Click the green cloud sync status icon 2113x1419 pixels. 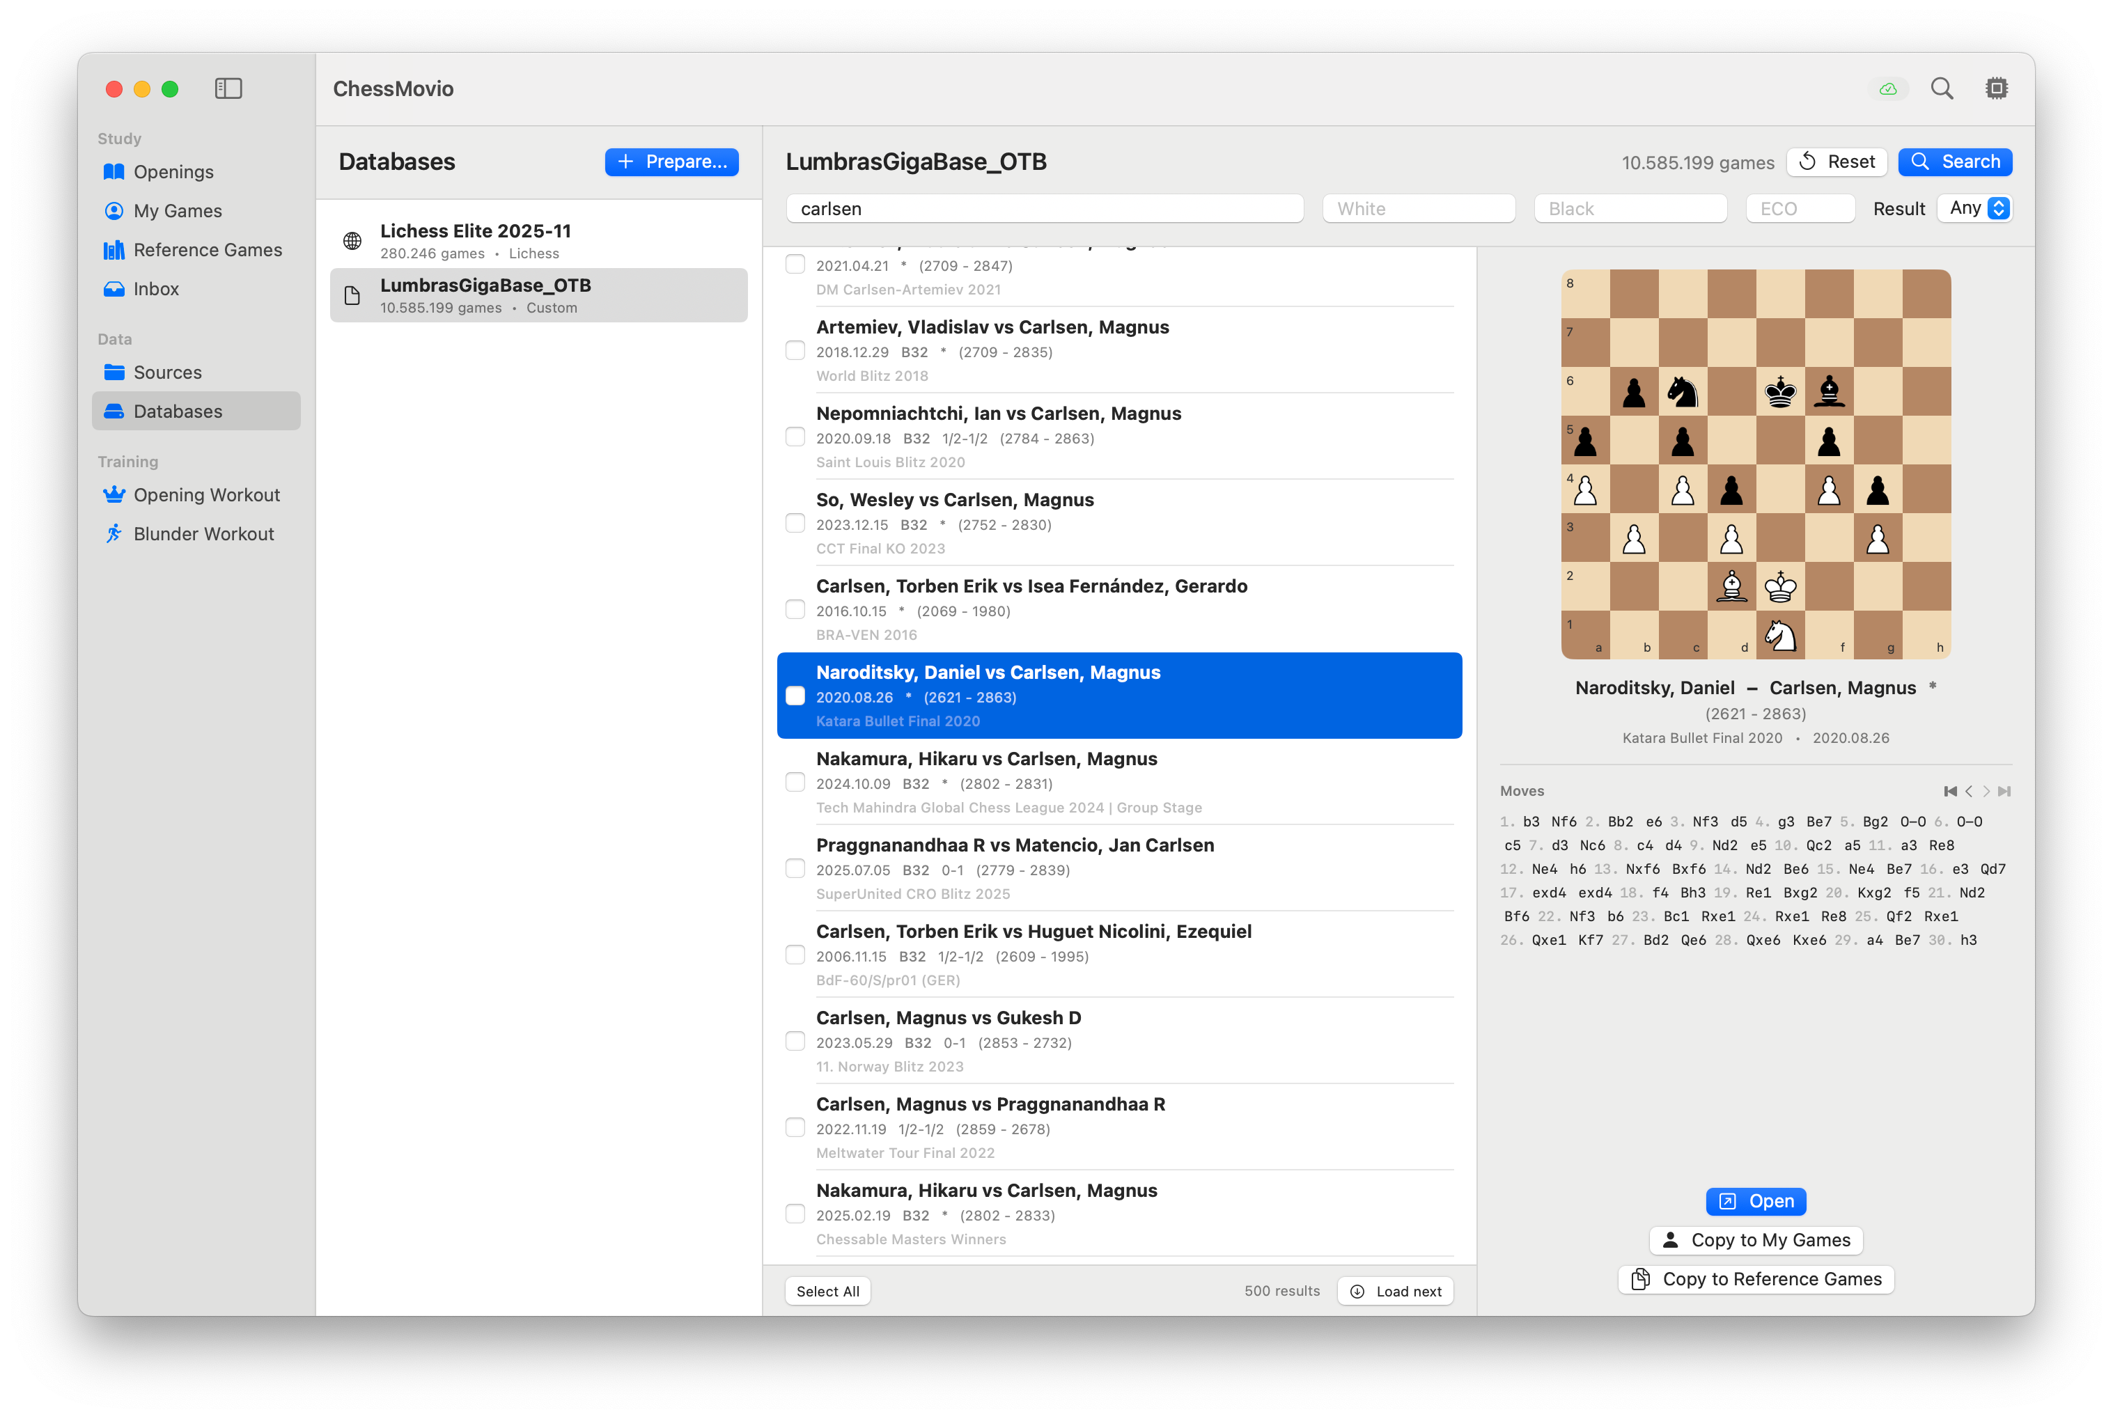1887,88
